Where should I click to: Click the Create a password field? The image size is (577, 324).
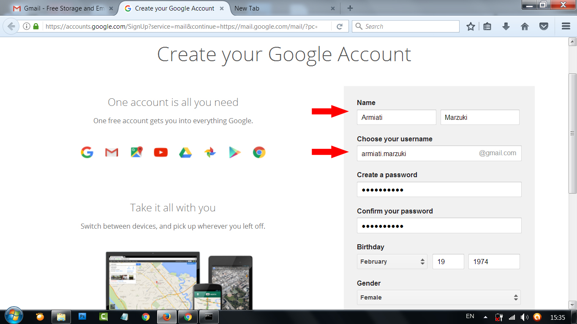click(439, 189)
